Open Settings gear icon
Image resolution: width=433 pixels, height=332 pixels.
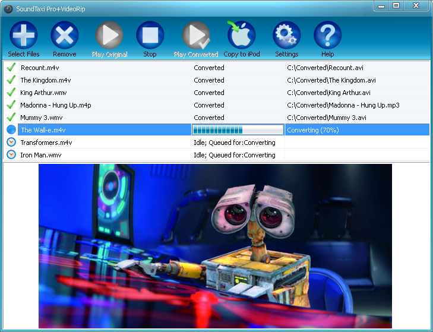point(286,36)
